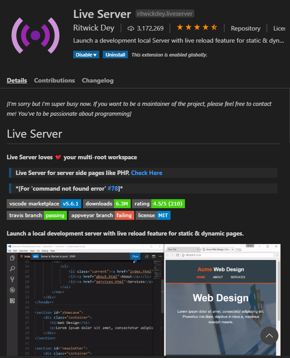
Task: Click the Explorer files icon in the demo screenshot
Action: [x=12, y=258]
